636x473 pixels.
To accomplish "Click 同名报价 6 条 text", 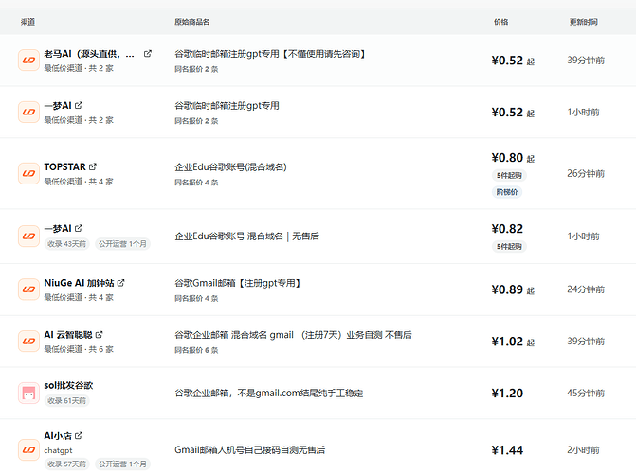I will pyautogui.click(x=196, y=350).
